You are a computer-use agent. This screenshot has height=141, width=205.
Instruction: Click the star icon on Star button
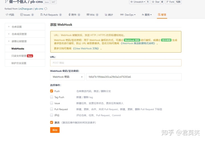(153, 2)
